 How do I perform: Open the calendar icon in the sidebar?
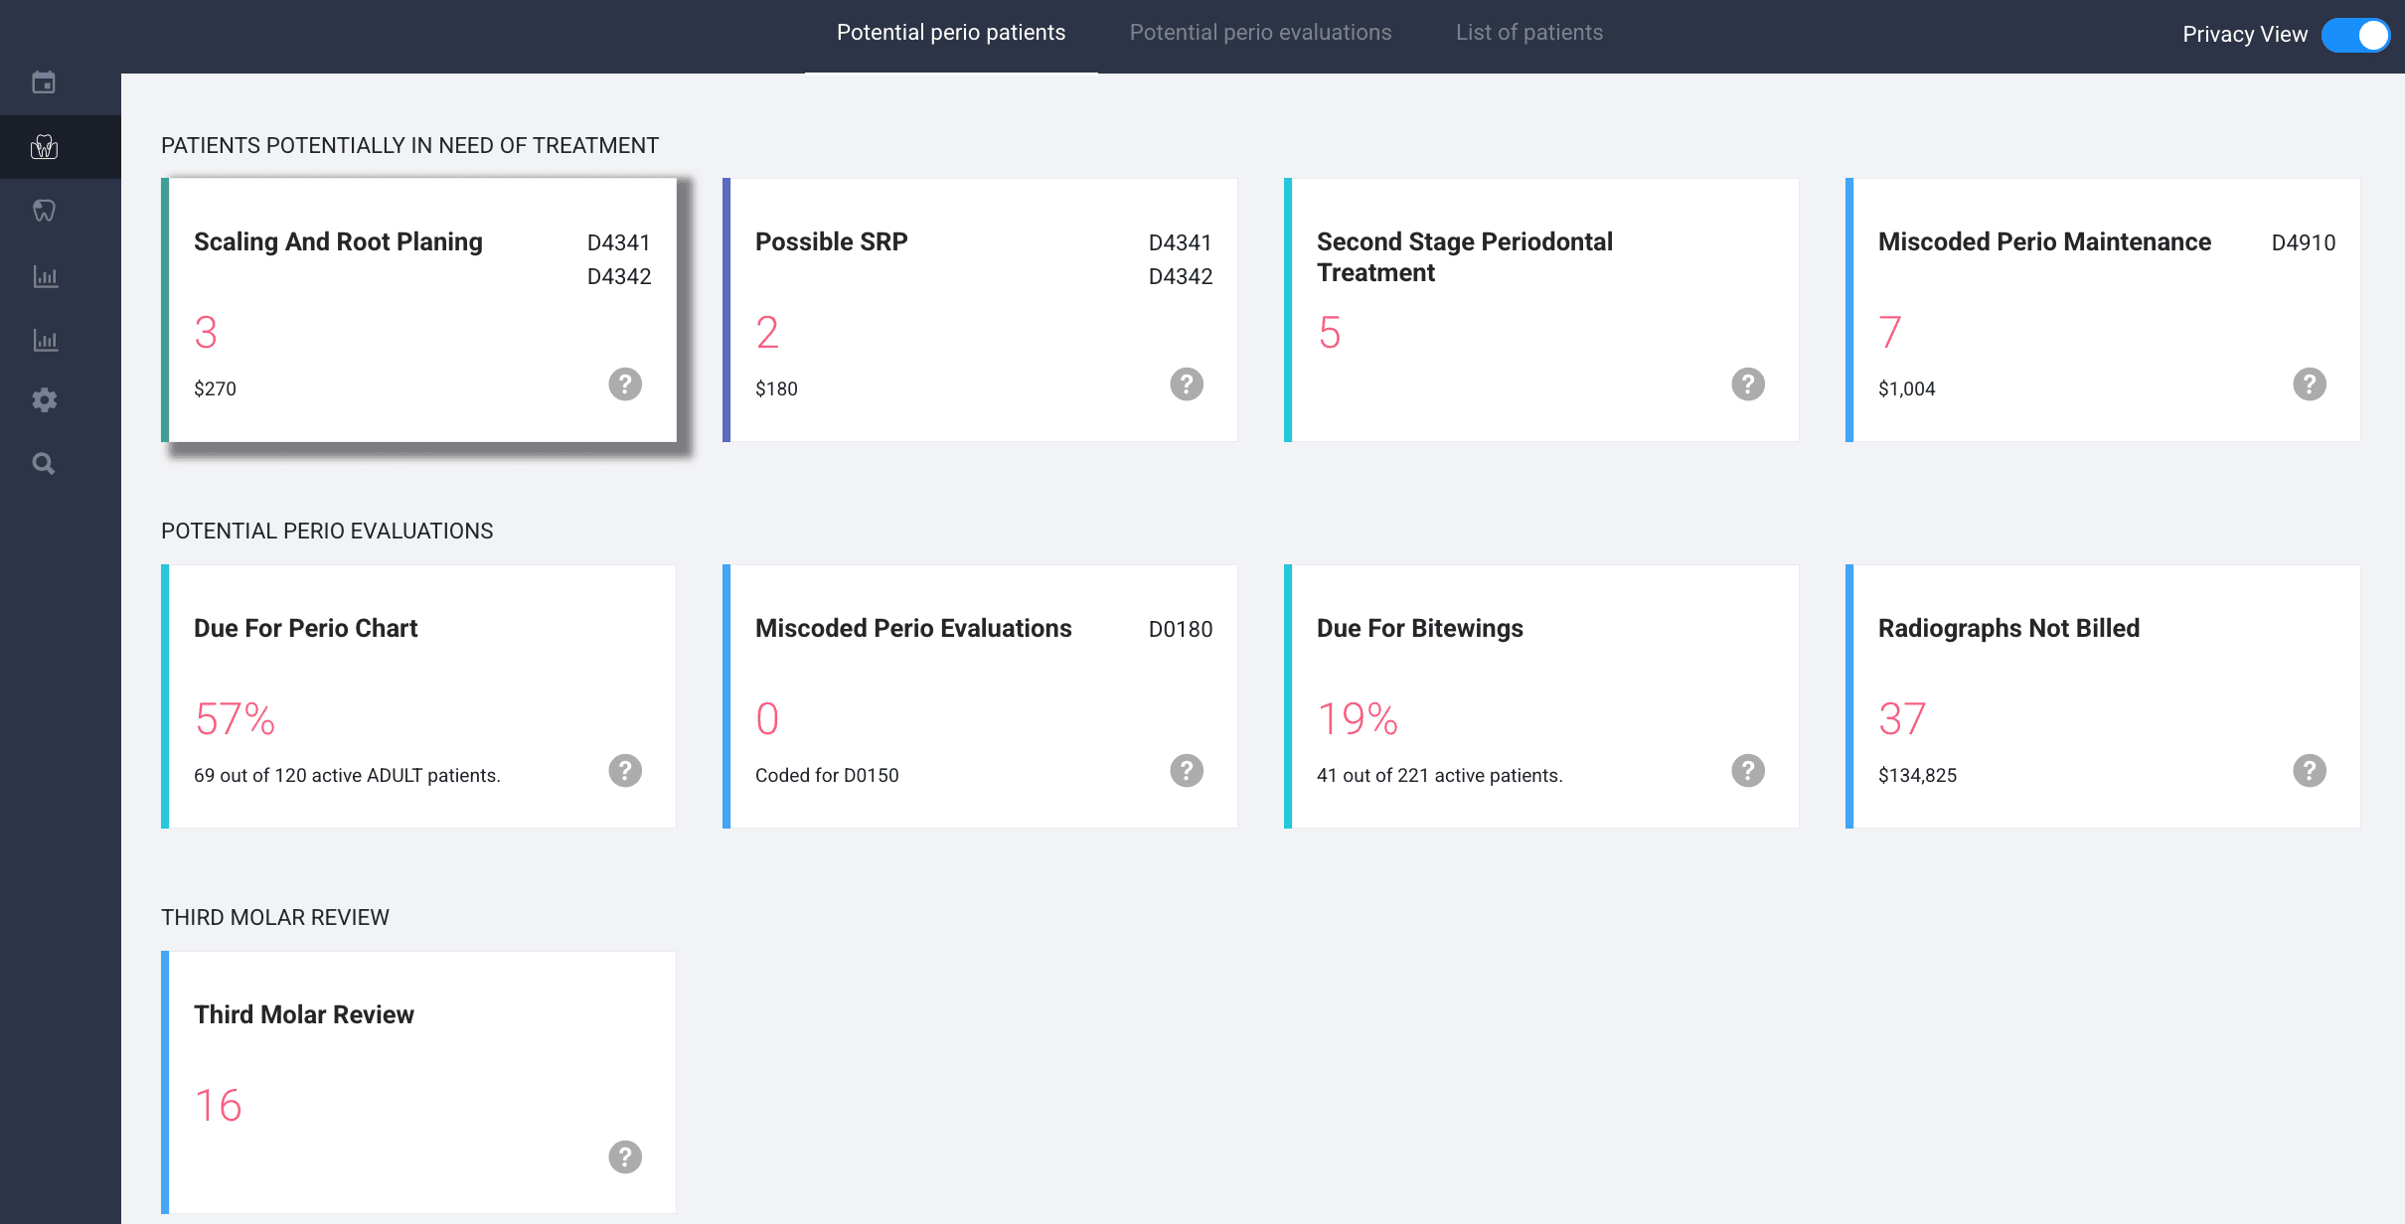tap(44, 83)
